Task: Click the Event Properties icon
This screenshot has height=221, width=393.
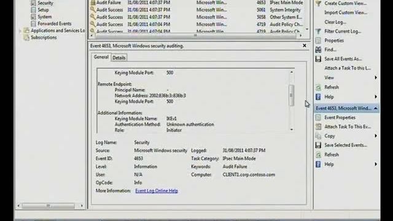Action: tap(318, 117)
